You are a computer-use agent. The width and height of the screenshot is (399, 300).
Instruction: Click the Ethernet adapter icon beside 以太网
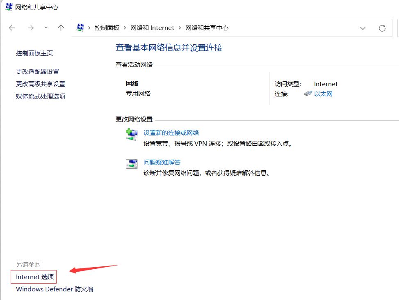(x=308, y=94)
